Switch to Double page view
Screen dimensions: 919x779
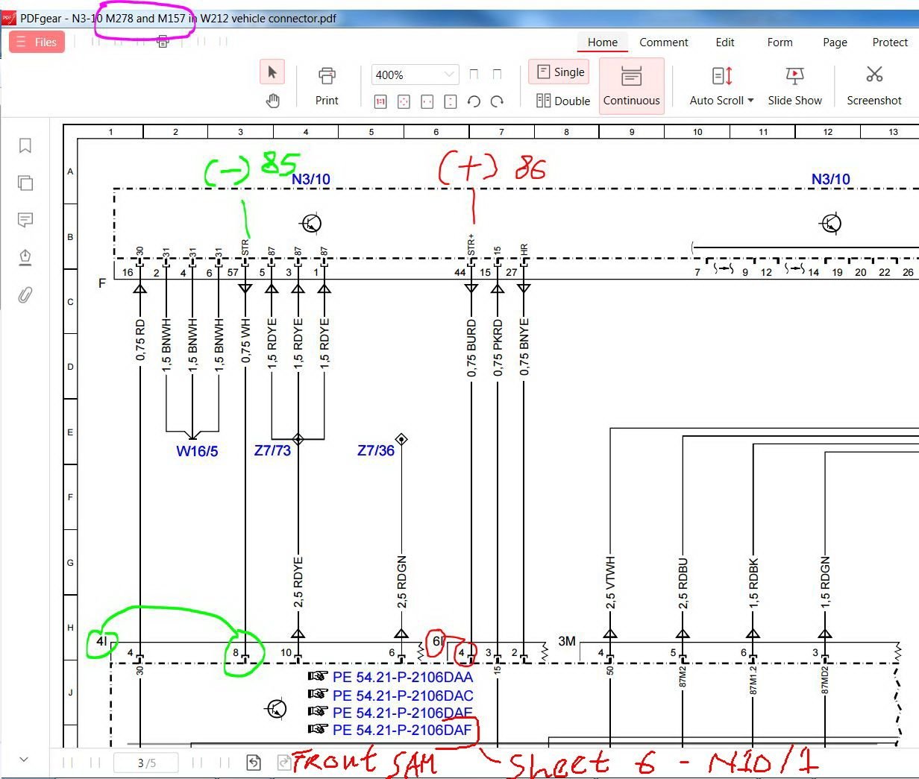(562, 101)
